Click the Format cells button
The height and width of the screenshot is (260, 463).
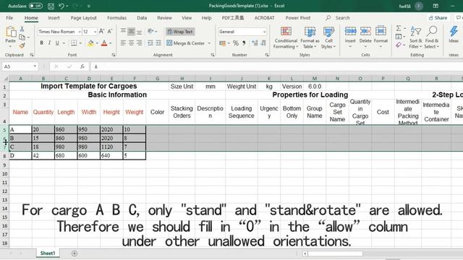pos(381,38)
